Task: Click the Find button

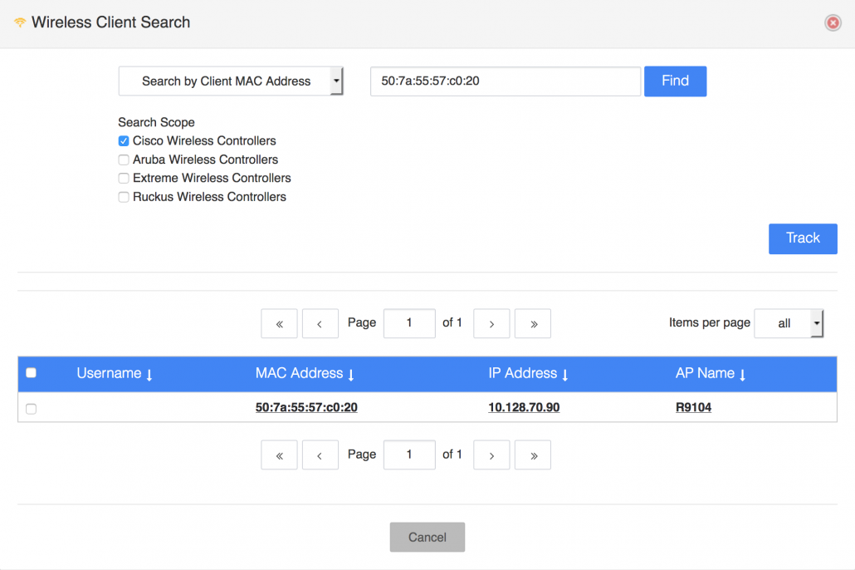Action: coord(675,81)
